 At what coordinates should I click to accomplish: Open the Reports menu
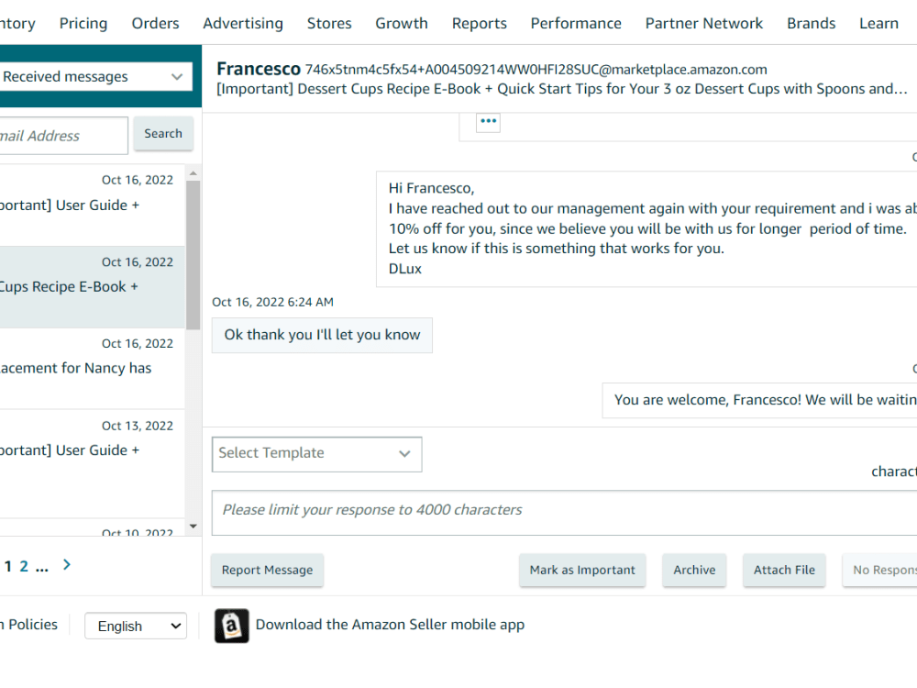click(479, 24)
